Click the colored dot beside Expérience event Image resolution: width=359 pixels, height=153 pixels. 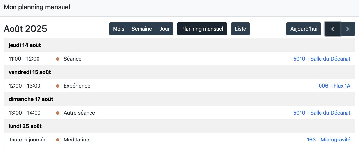point(58,86)
